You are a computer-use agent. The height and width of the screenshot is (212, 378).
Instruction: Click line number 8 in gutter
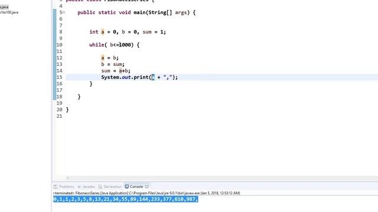(x=61, y=32)
